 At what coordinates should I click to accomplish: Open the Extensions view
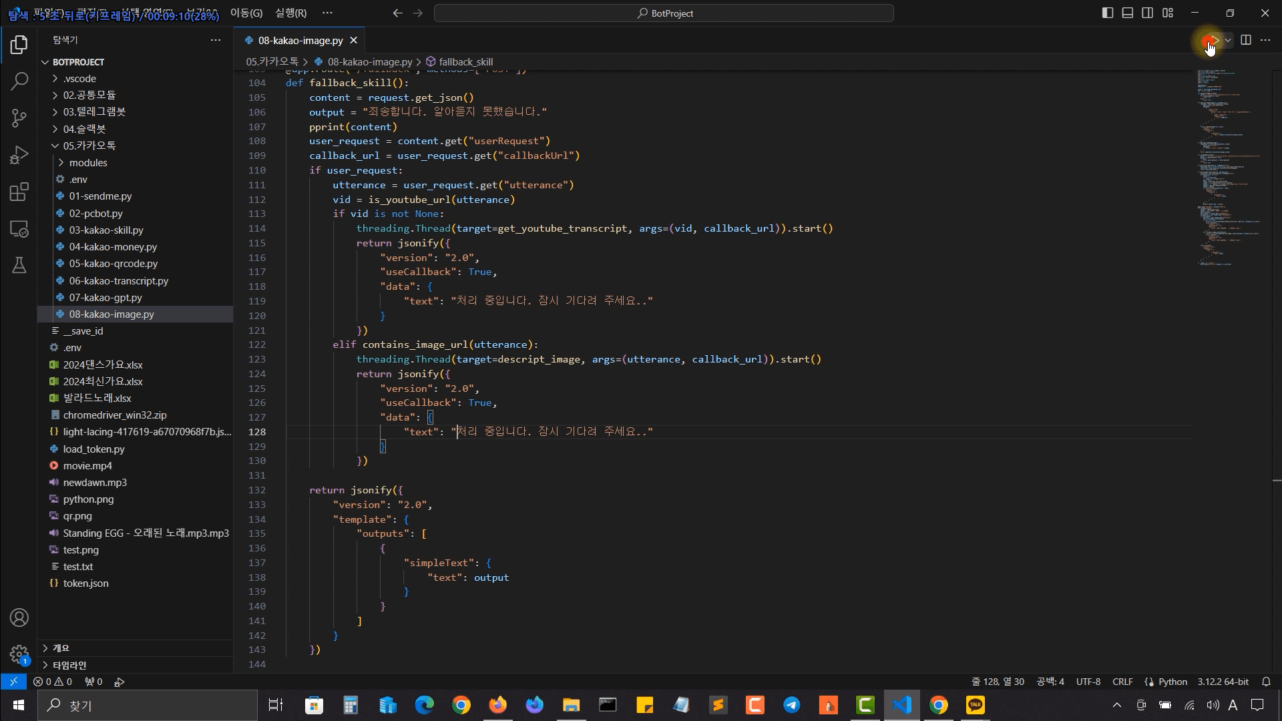pyautogui.click(x=19, y=192)
